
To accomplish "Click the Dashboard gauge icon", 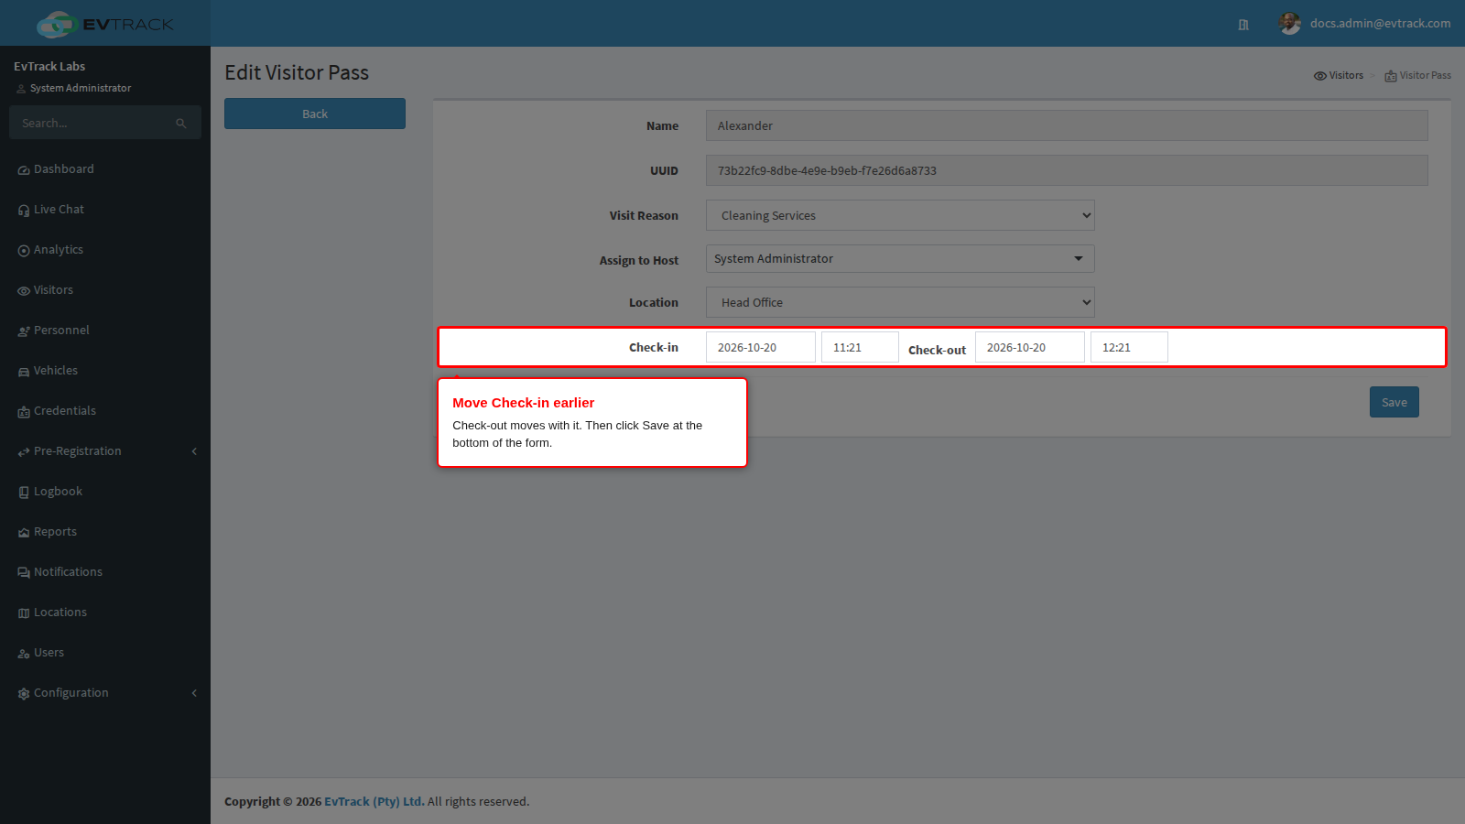I will [24, 170].
